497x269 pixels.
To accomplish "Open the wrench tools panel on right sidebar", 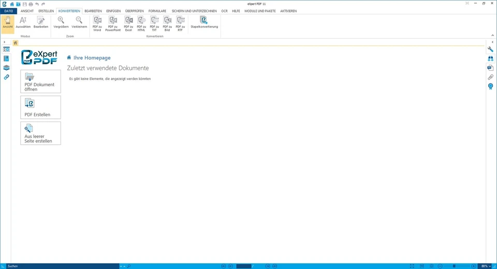I will point(490,50).
